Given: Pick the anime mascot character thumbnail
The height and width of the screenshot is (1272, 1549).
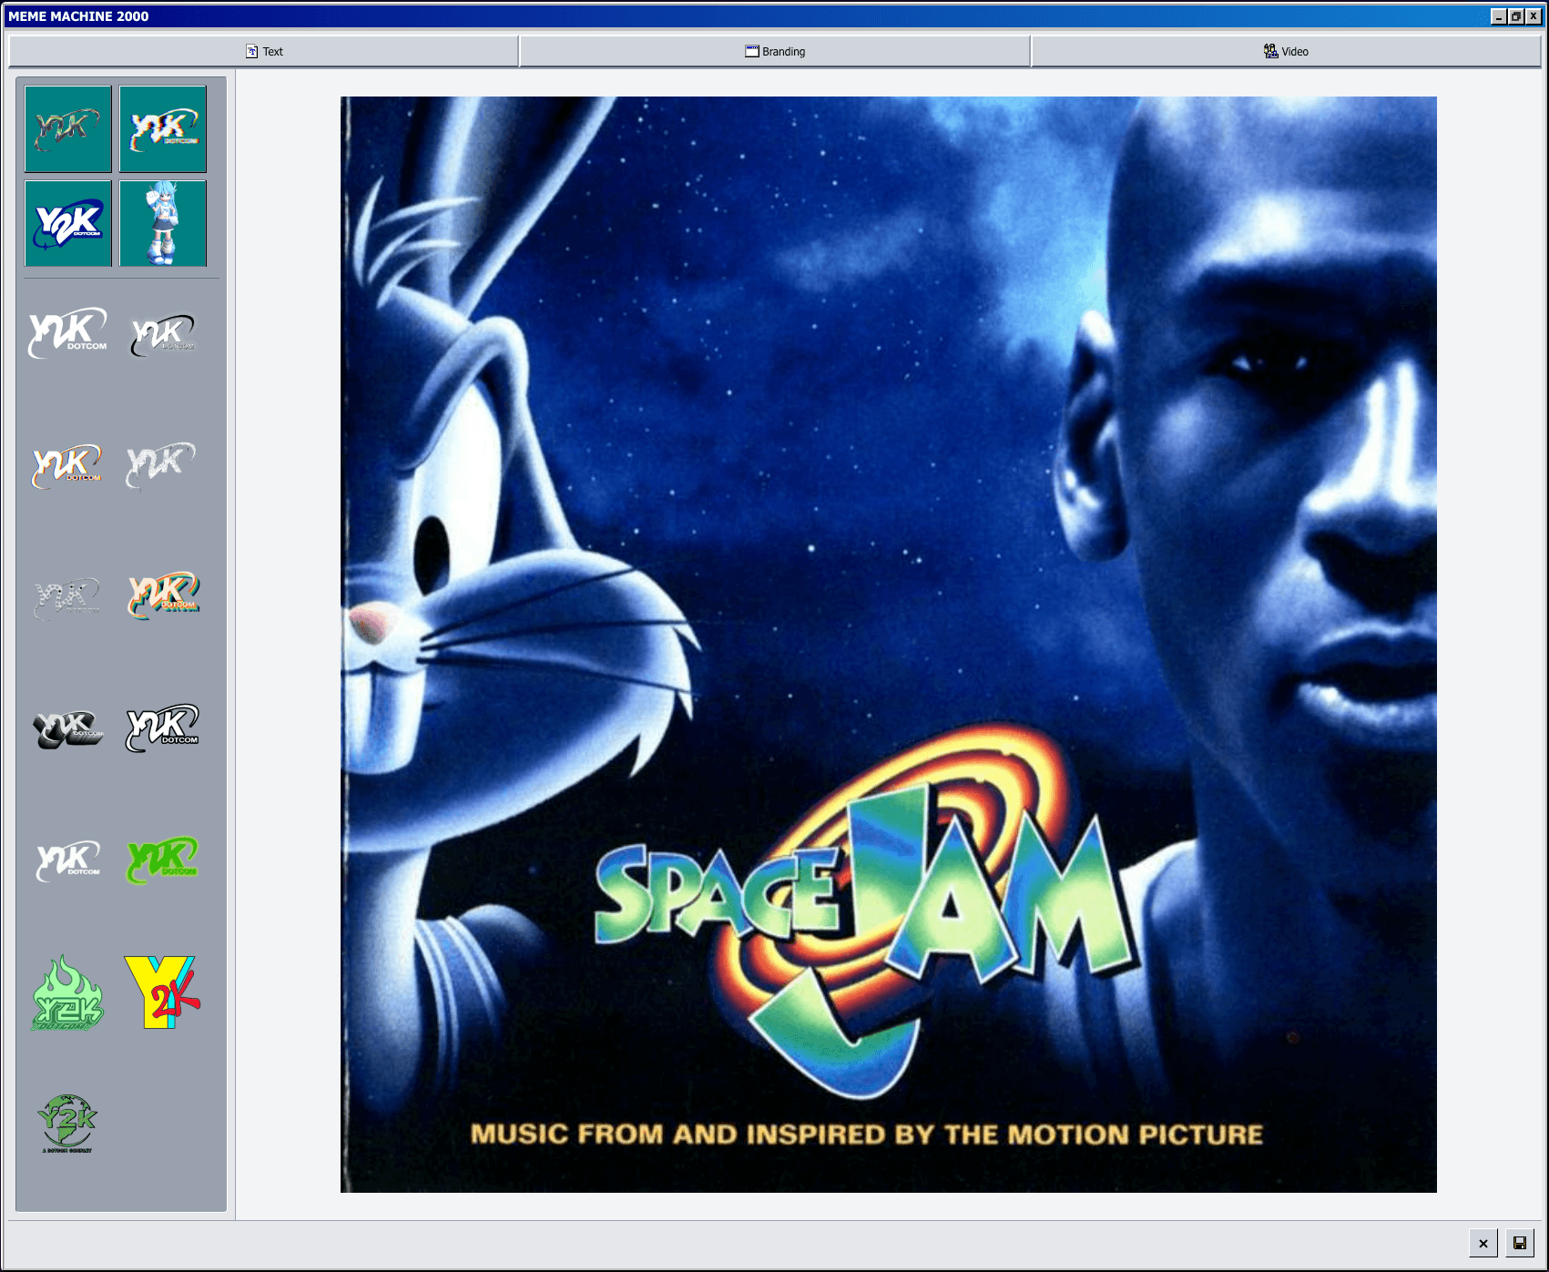Looking at the screenshot, I should click(x=163, y=223).
